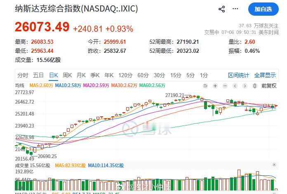Click the current price 26073.49
Viewport: 287px width, 194px height.
coord(42,27)
